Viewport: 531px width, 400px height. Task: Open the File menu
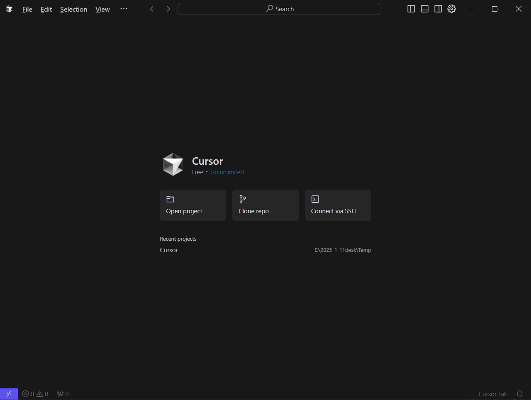pyautogui.click(x=27, y=9)
